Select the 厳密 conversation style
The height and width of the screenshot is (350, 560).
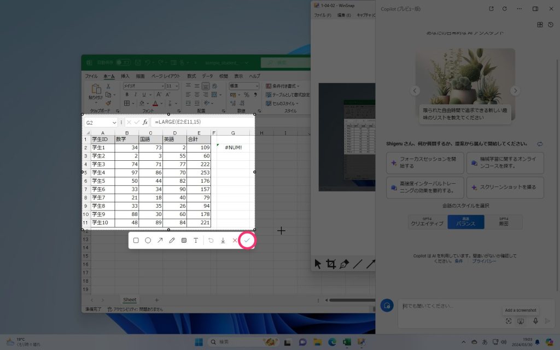[504, 222]
